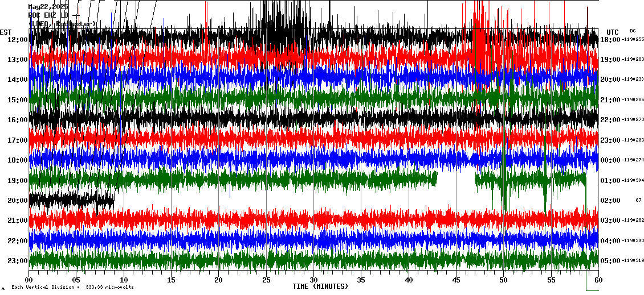The height and width of the screenshot is (295, 644).
Task: Click DC offset value -1190230
Action: click(x=632, y=80)
